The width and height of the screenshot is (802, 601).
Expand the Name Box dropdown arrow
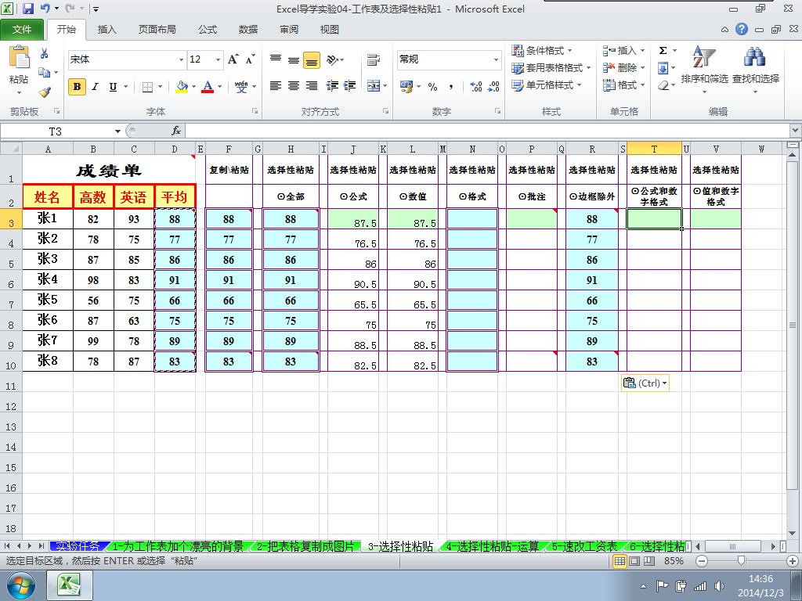[x=117, y=131]
